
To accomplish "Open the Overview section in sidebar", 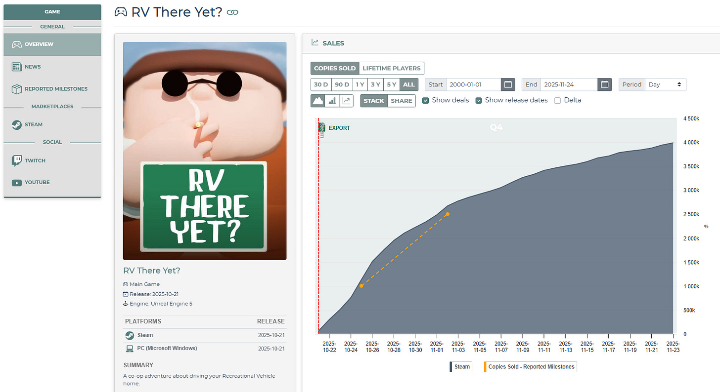I will [x=52, y=44].
